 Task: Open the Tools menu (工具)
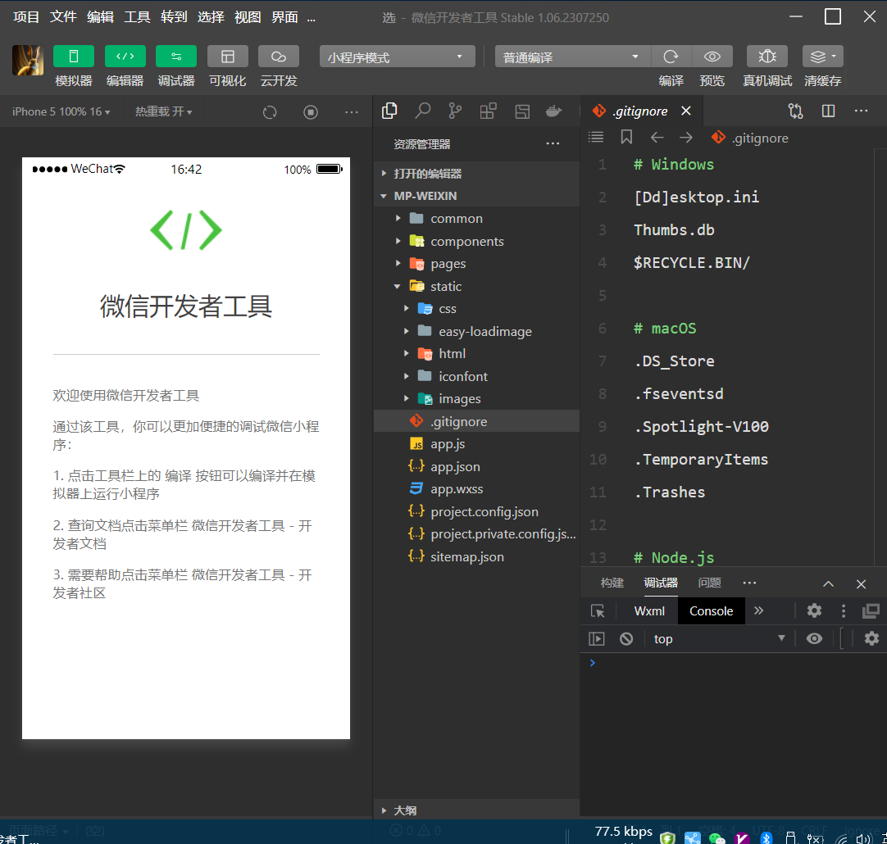(x=137, y=17)
